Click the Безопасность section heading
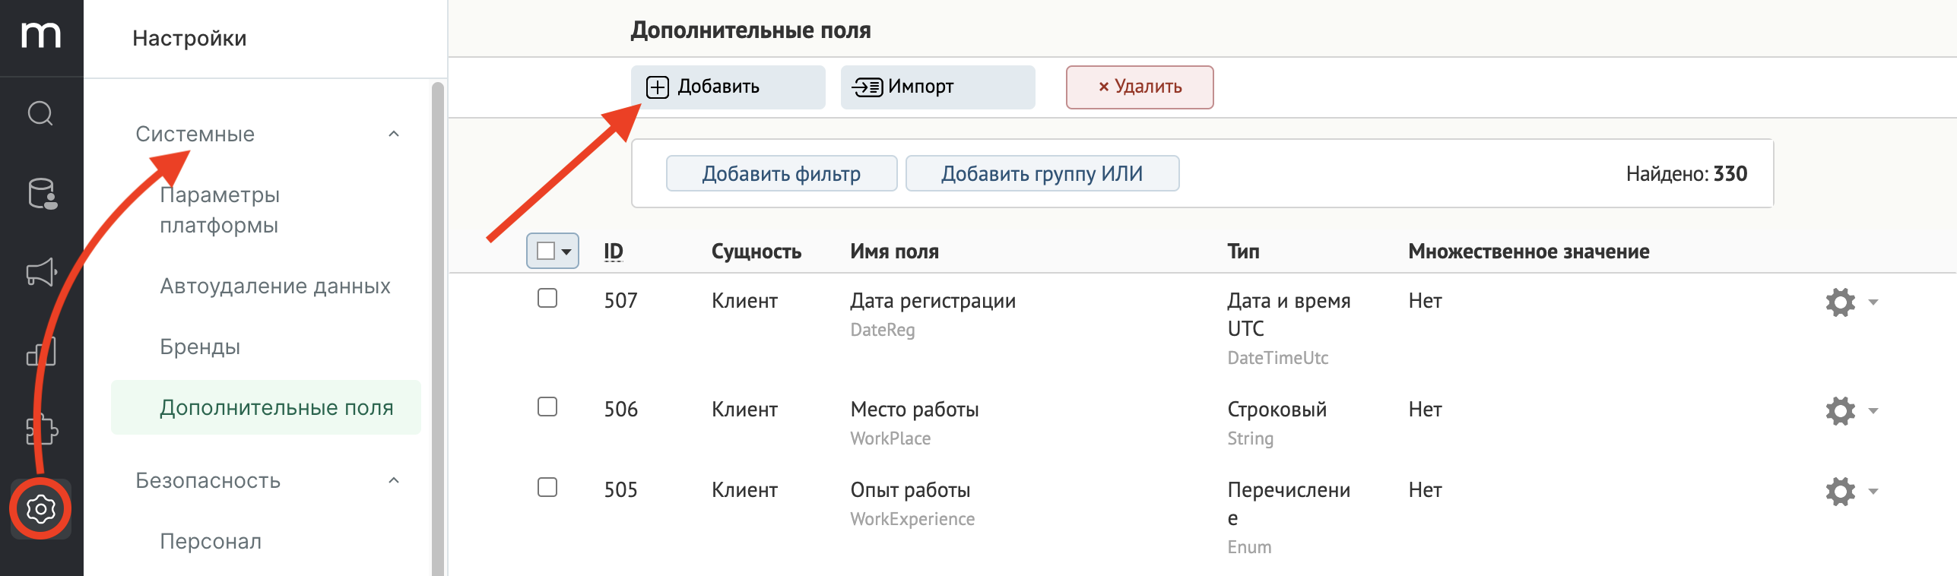 tap(208, 480)
